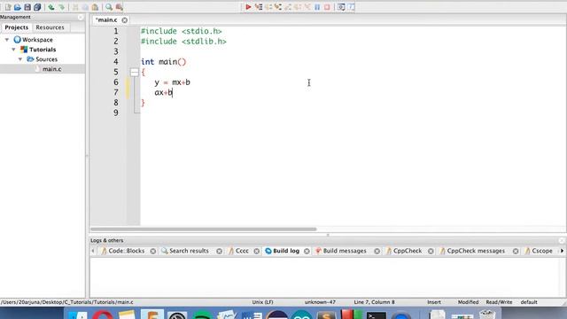Open Arduino app from the dock

301,315
